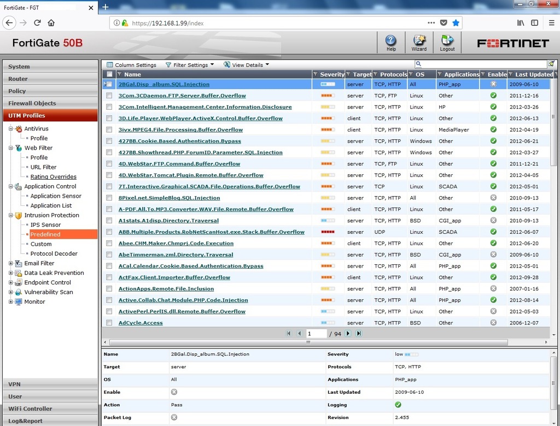Screen dimensions: 560x426
Task: Go to the first page arrow
Action: point(289,333)
